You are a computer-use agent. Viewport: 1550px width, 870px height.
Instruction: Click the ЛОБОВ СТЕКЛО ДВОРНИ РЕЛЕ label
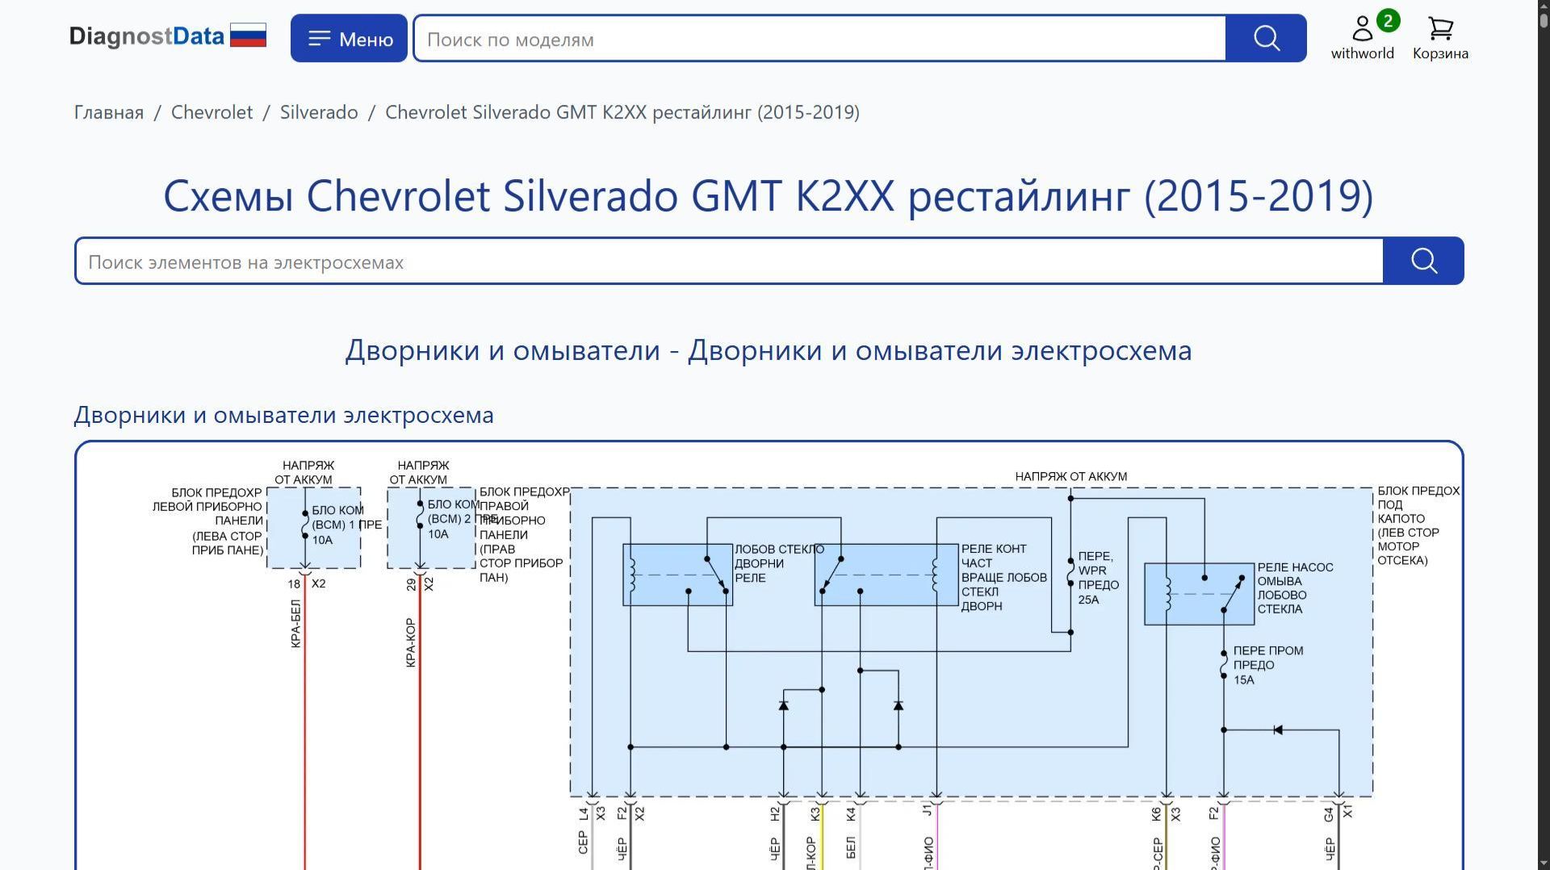(779, 563)
